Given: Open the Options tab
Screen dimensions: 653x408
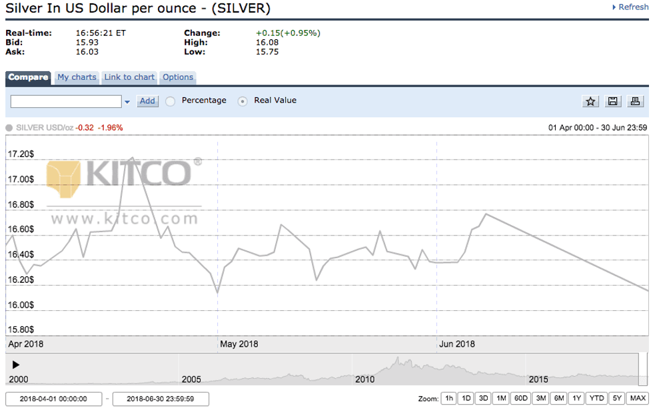Looking at the screenshot, I should coord(178,77).
